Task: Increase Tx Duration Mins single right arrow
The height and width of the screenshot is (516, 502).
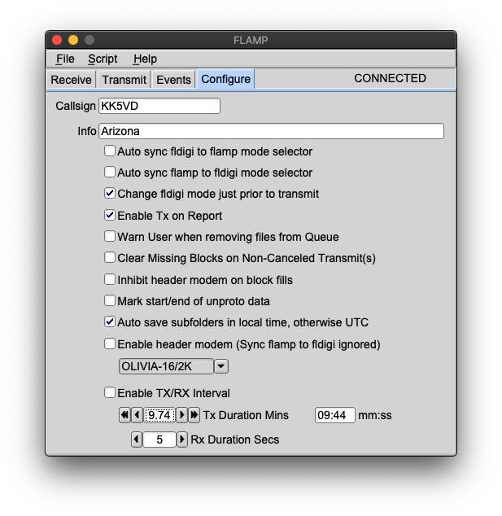Action: (181, 415)
